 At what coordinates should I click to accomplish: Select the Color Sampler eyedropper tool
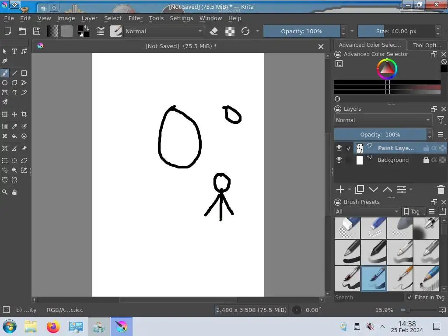tap(14, 126)
